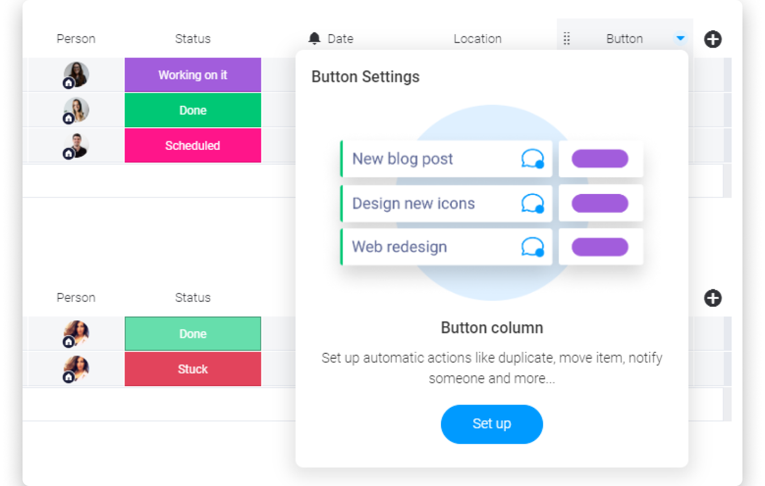
Task: Open the purple Working on it status cell
Action: click(x=193, y=75)
